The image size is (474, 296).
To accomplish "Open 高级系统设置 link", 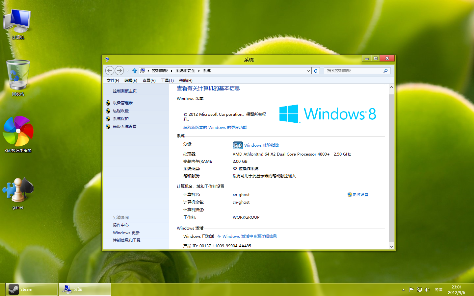I will (x=124, y=127).
